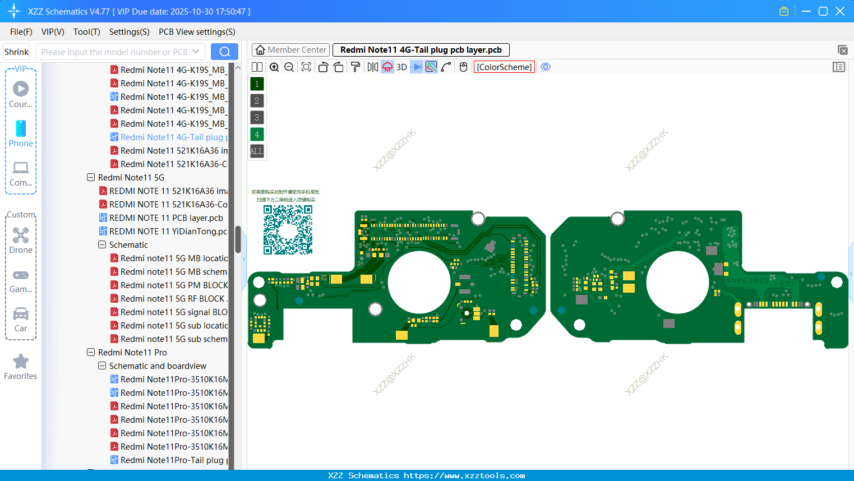
Task: Select the zoom out magnifier tool
Action: pos(289,67)
